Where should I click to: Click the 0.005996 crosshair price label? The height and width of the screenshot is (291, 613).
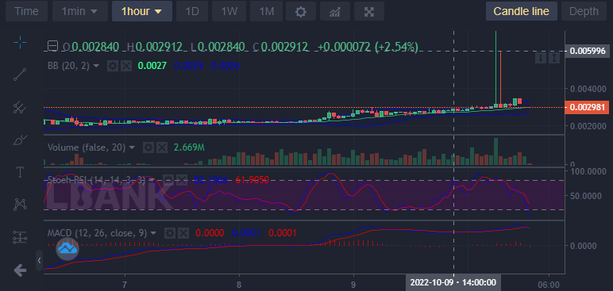588,51
